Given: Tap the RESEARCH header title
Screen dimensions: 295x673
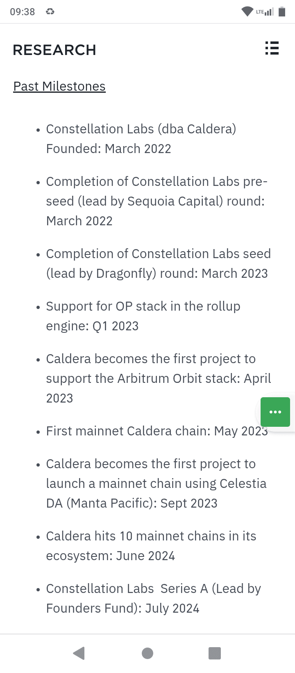Looking at the screenshot, I should tap(54, 50).
